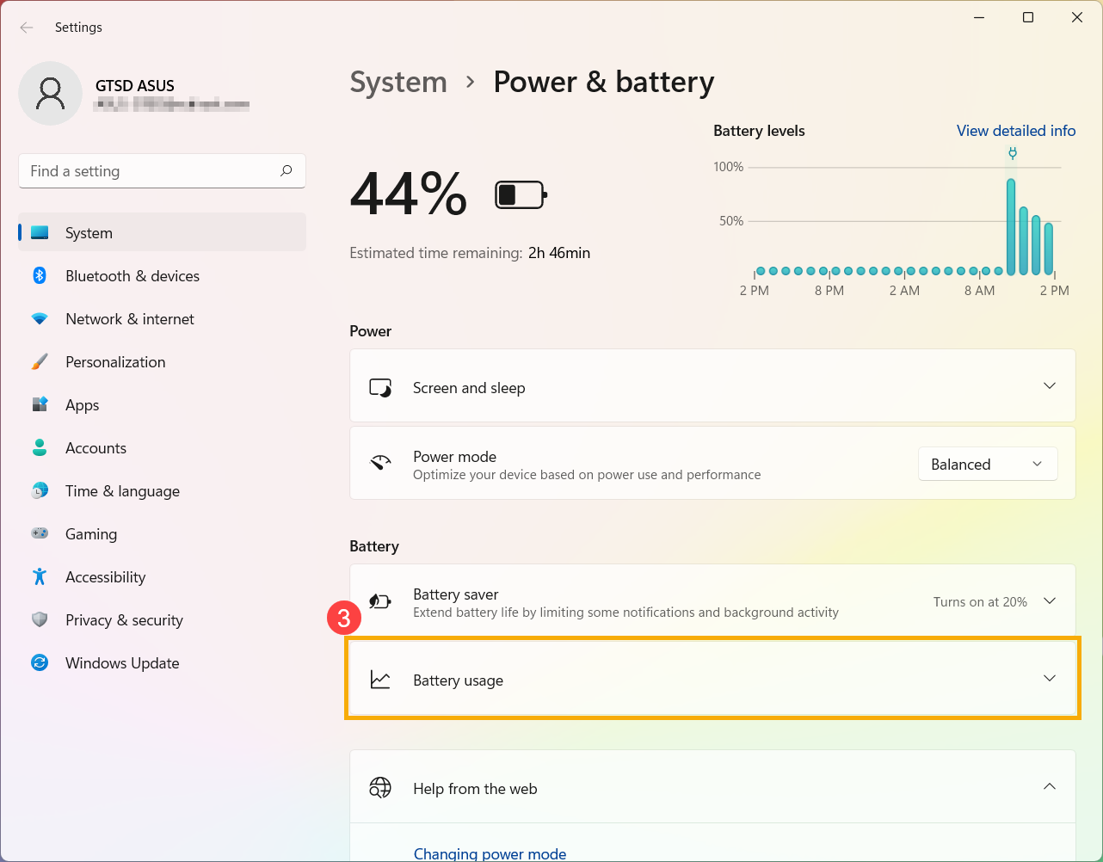
Task: Click the Power mode gauge icon
Action: (380, 463)
